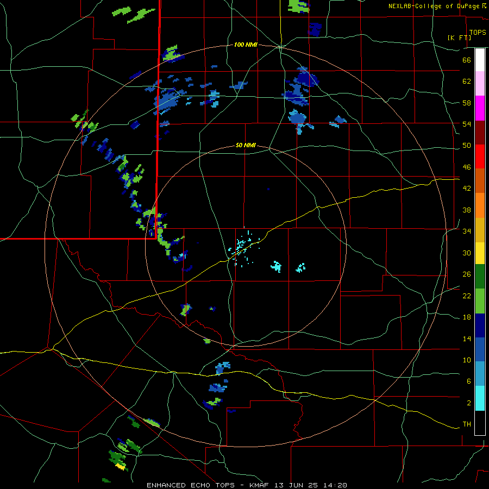Select the dark green legend swatch
This screenshot has height=489, width=489.
[x=480, y=277]
